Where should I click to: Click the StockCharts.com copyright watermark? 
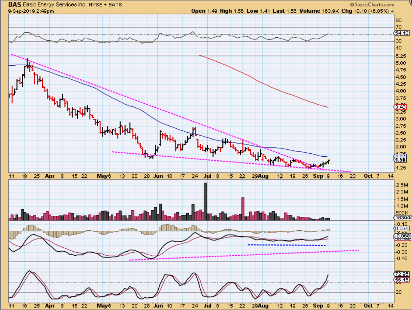(x=374, y=5)
